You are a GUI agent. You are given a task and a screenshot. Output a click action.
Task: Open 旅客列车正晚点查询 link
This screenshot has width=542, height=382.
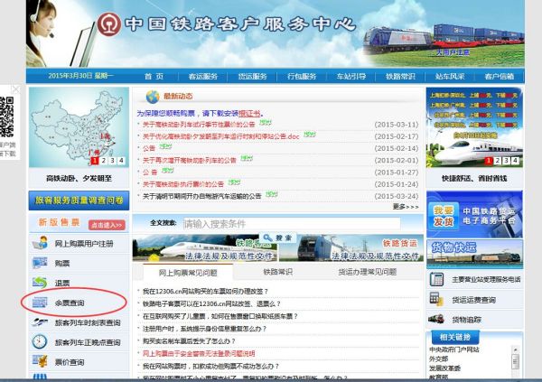88,342
